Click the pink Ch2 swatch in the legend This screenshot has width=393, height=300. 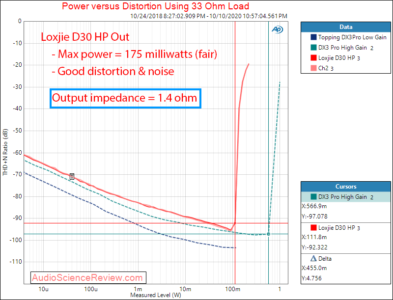tap(313, 68)
